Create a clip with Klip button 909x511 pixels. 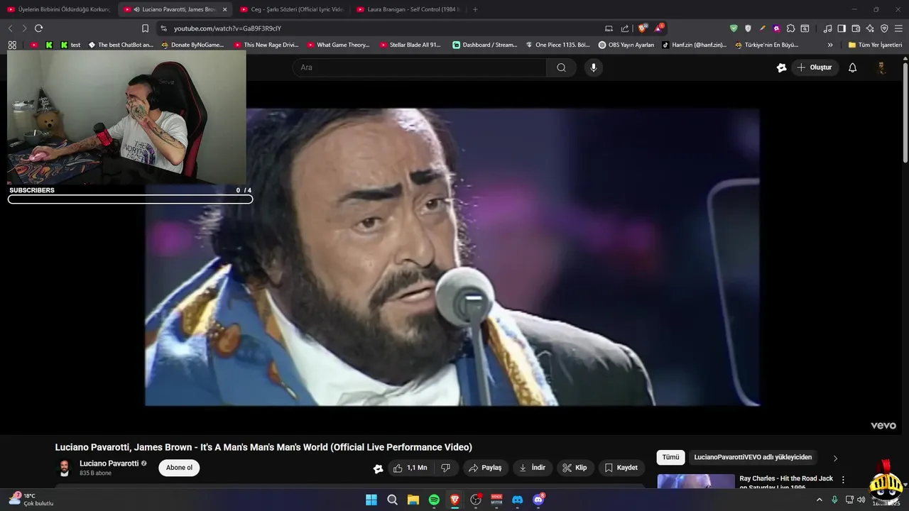tap(575, 468)
